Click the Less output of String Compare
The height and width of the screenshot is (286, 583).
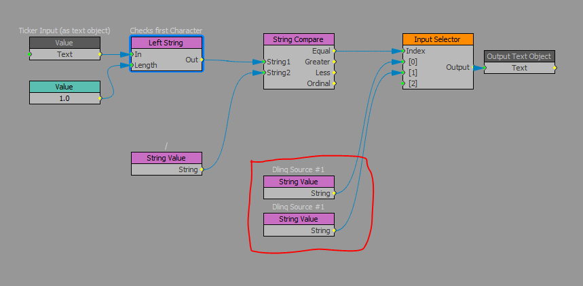coord(334,73)
